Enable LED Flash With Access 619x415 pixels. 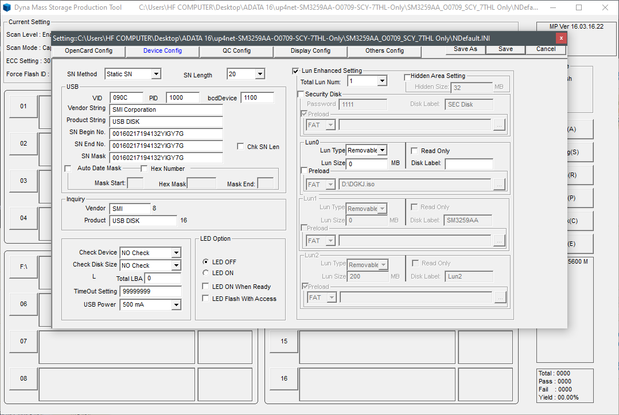point(206,299)
